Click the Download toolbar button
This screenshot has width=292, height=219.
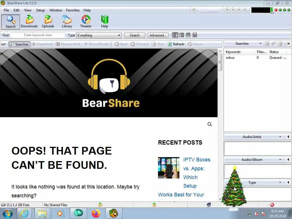coord(42,44)
